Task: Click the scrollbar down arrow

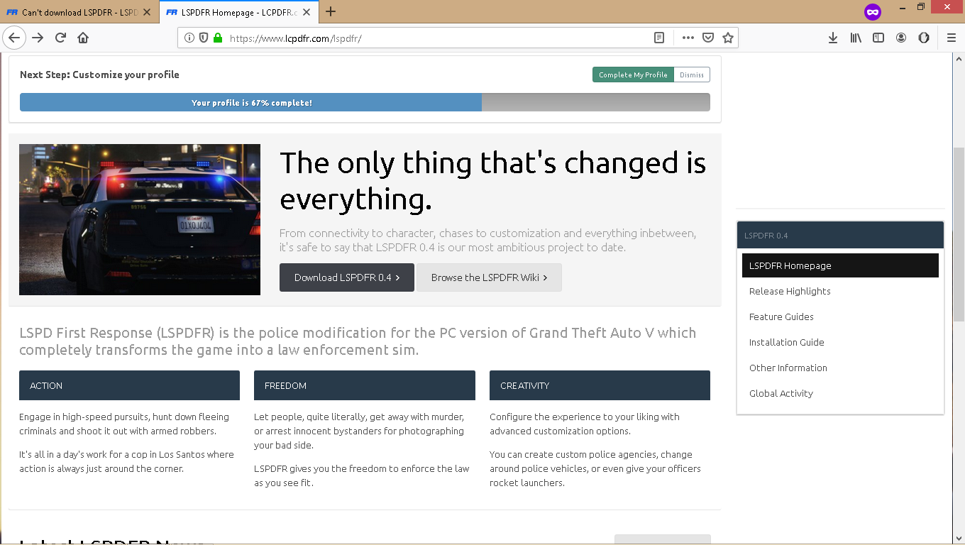Action: pyautogui.click(x=959, y=537)
